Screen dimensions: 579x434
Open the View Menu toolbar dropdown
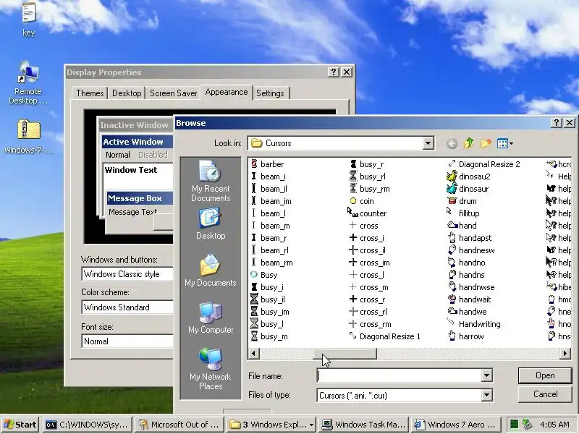tap(504, 143)
